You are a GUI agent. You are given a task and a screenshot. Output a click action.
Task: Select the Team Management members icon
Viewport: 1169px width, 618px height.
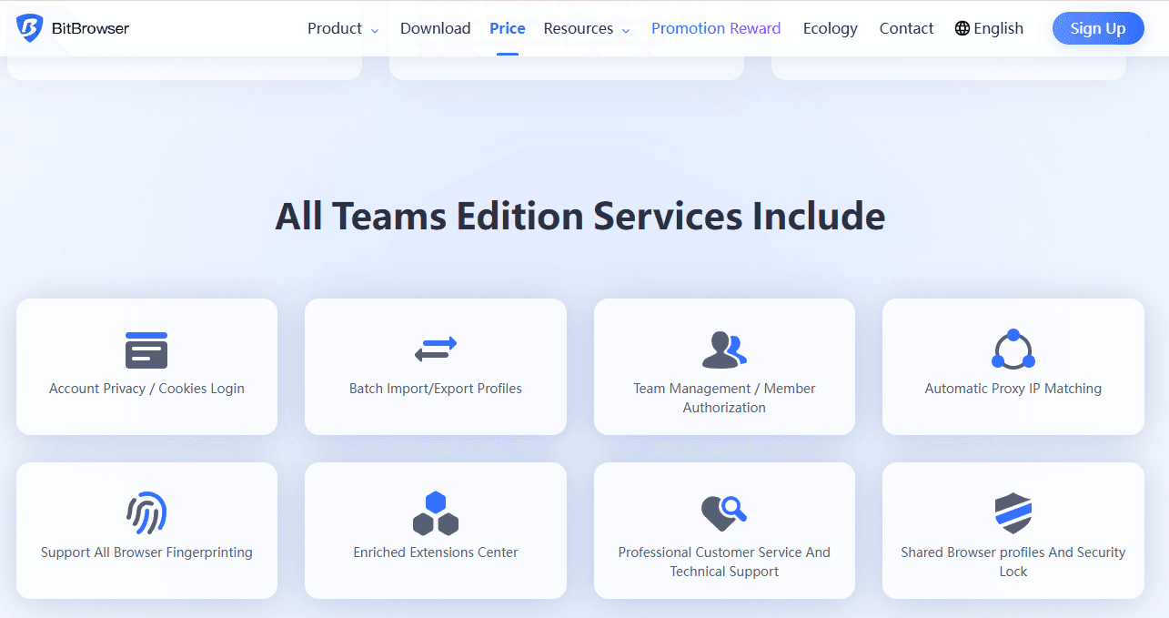(723, 349)
